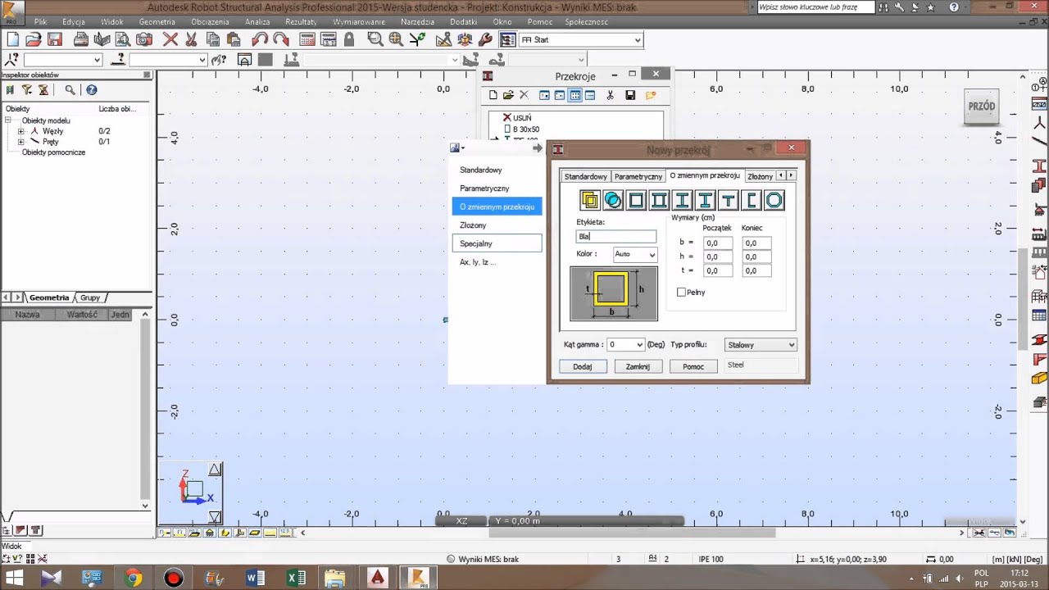Open the Geometria menu
Image resolution: width=1049 pixels, height=590 pixels.
click(157, 21)
